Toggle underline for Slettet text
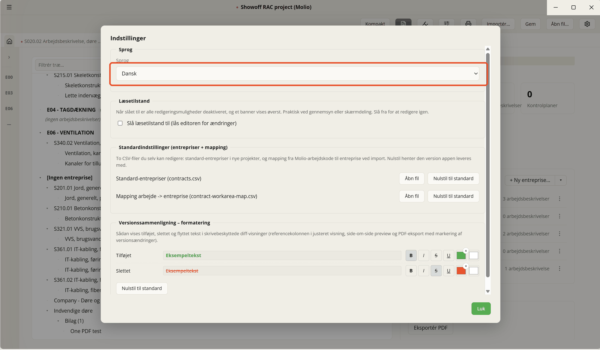The height and width of the screenshot is (350, 600). (448, 271)
